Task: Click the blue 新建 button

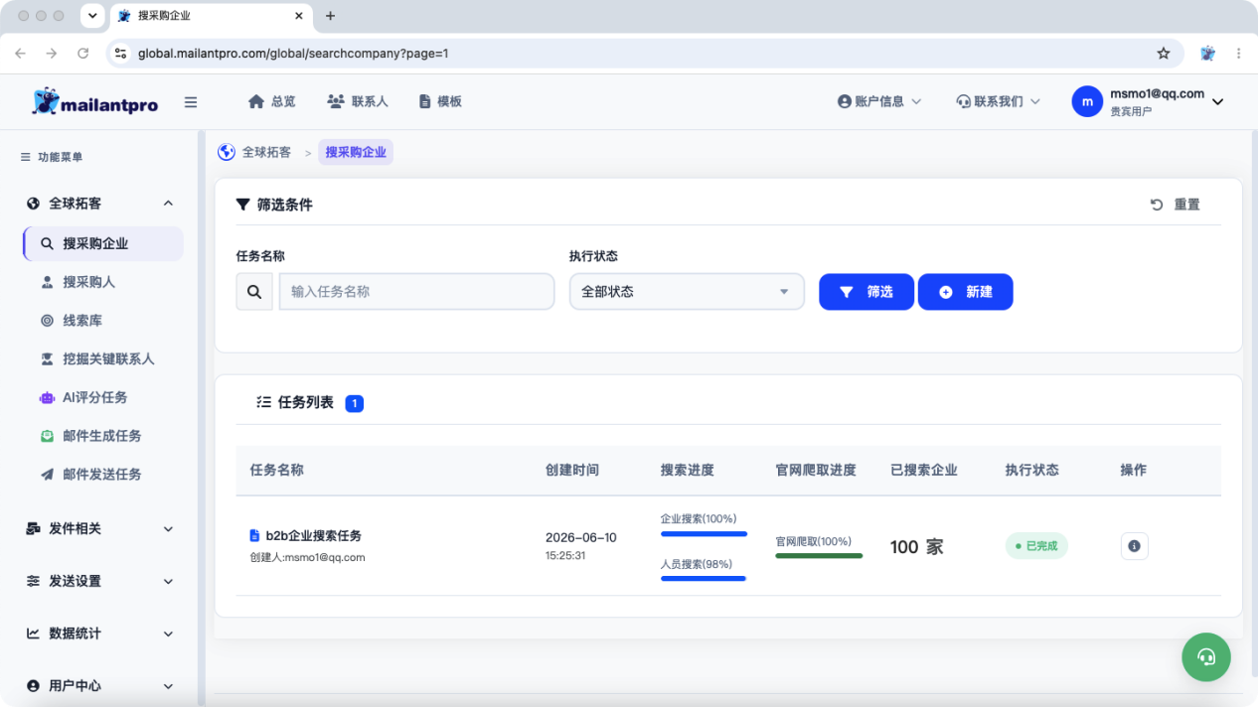Action: (x=966, y=292)
